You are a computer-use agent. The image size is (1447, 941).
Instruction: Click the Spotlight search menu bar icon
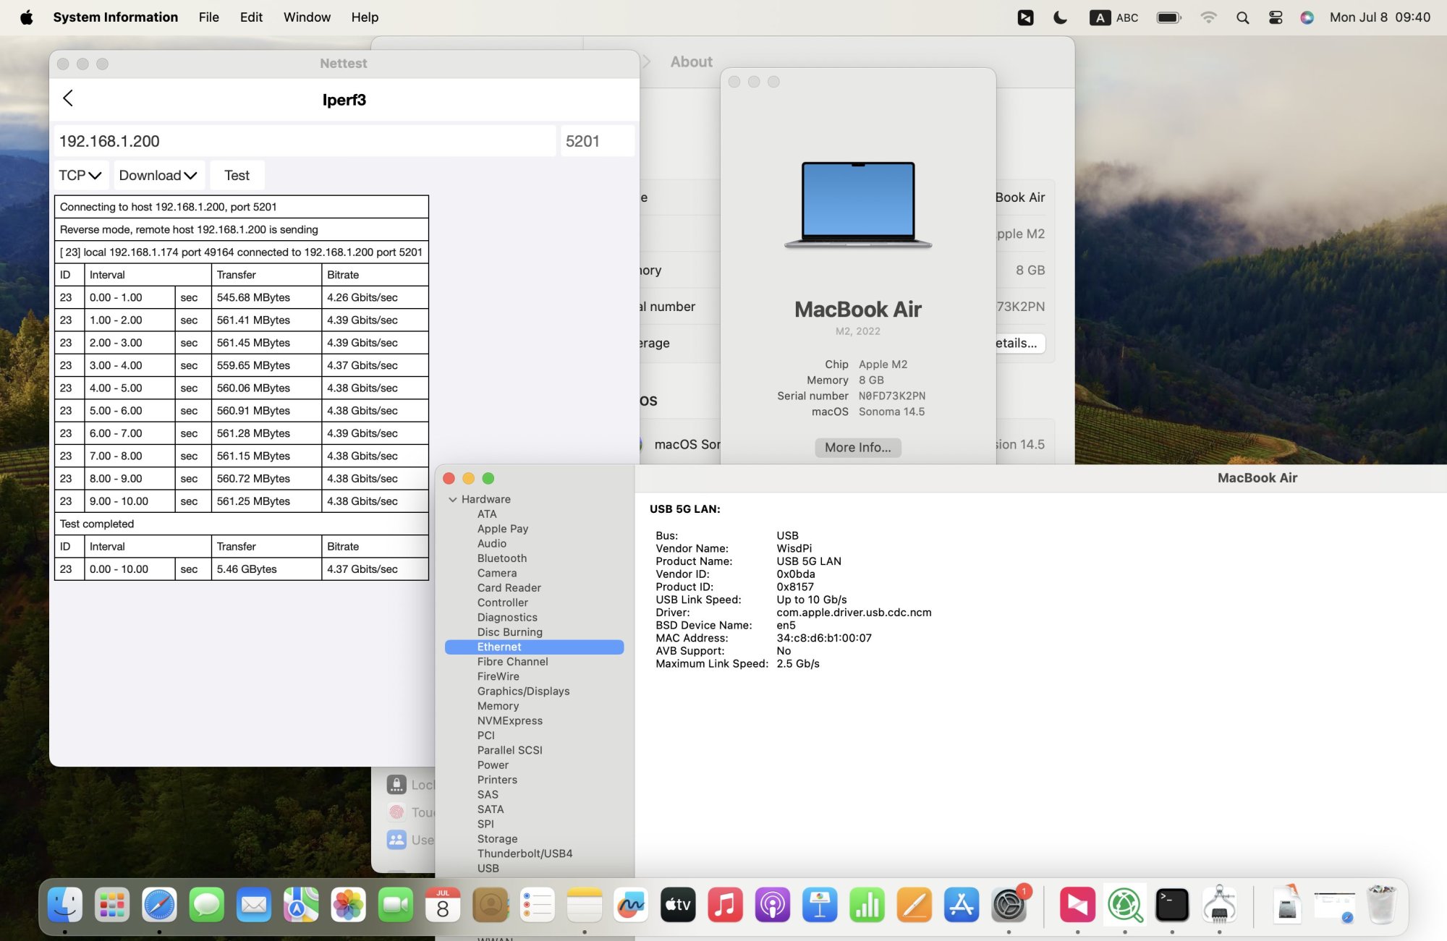(x=1242, y=17)
